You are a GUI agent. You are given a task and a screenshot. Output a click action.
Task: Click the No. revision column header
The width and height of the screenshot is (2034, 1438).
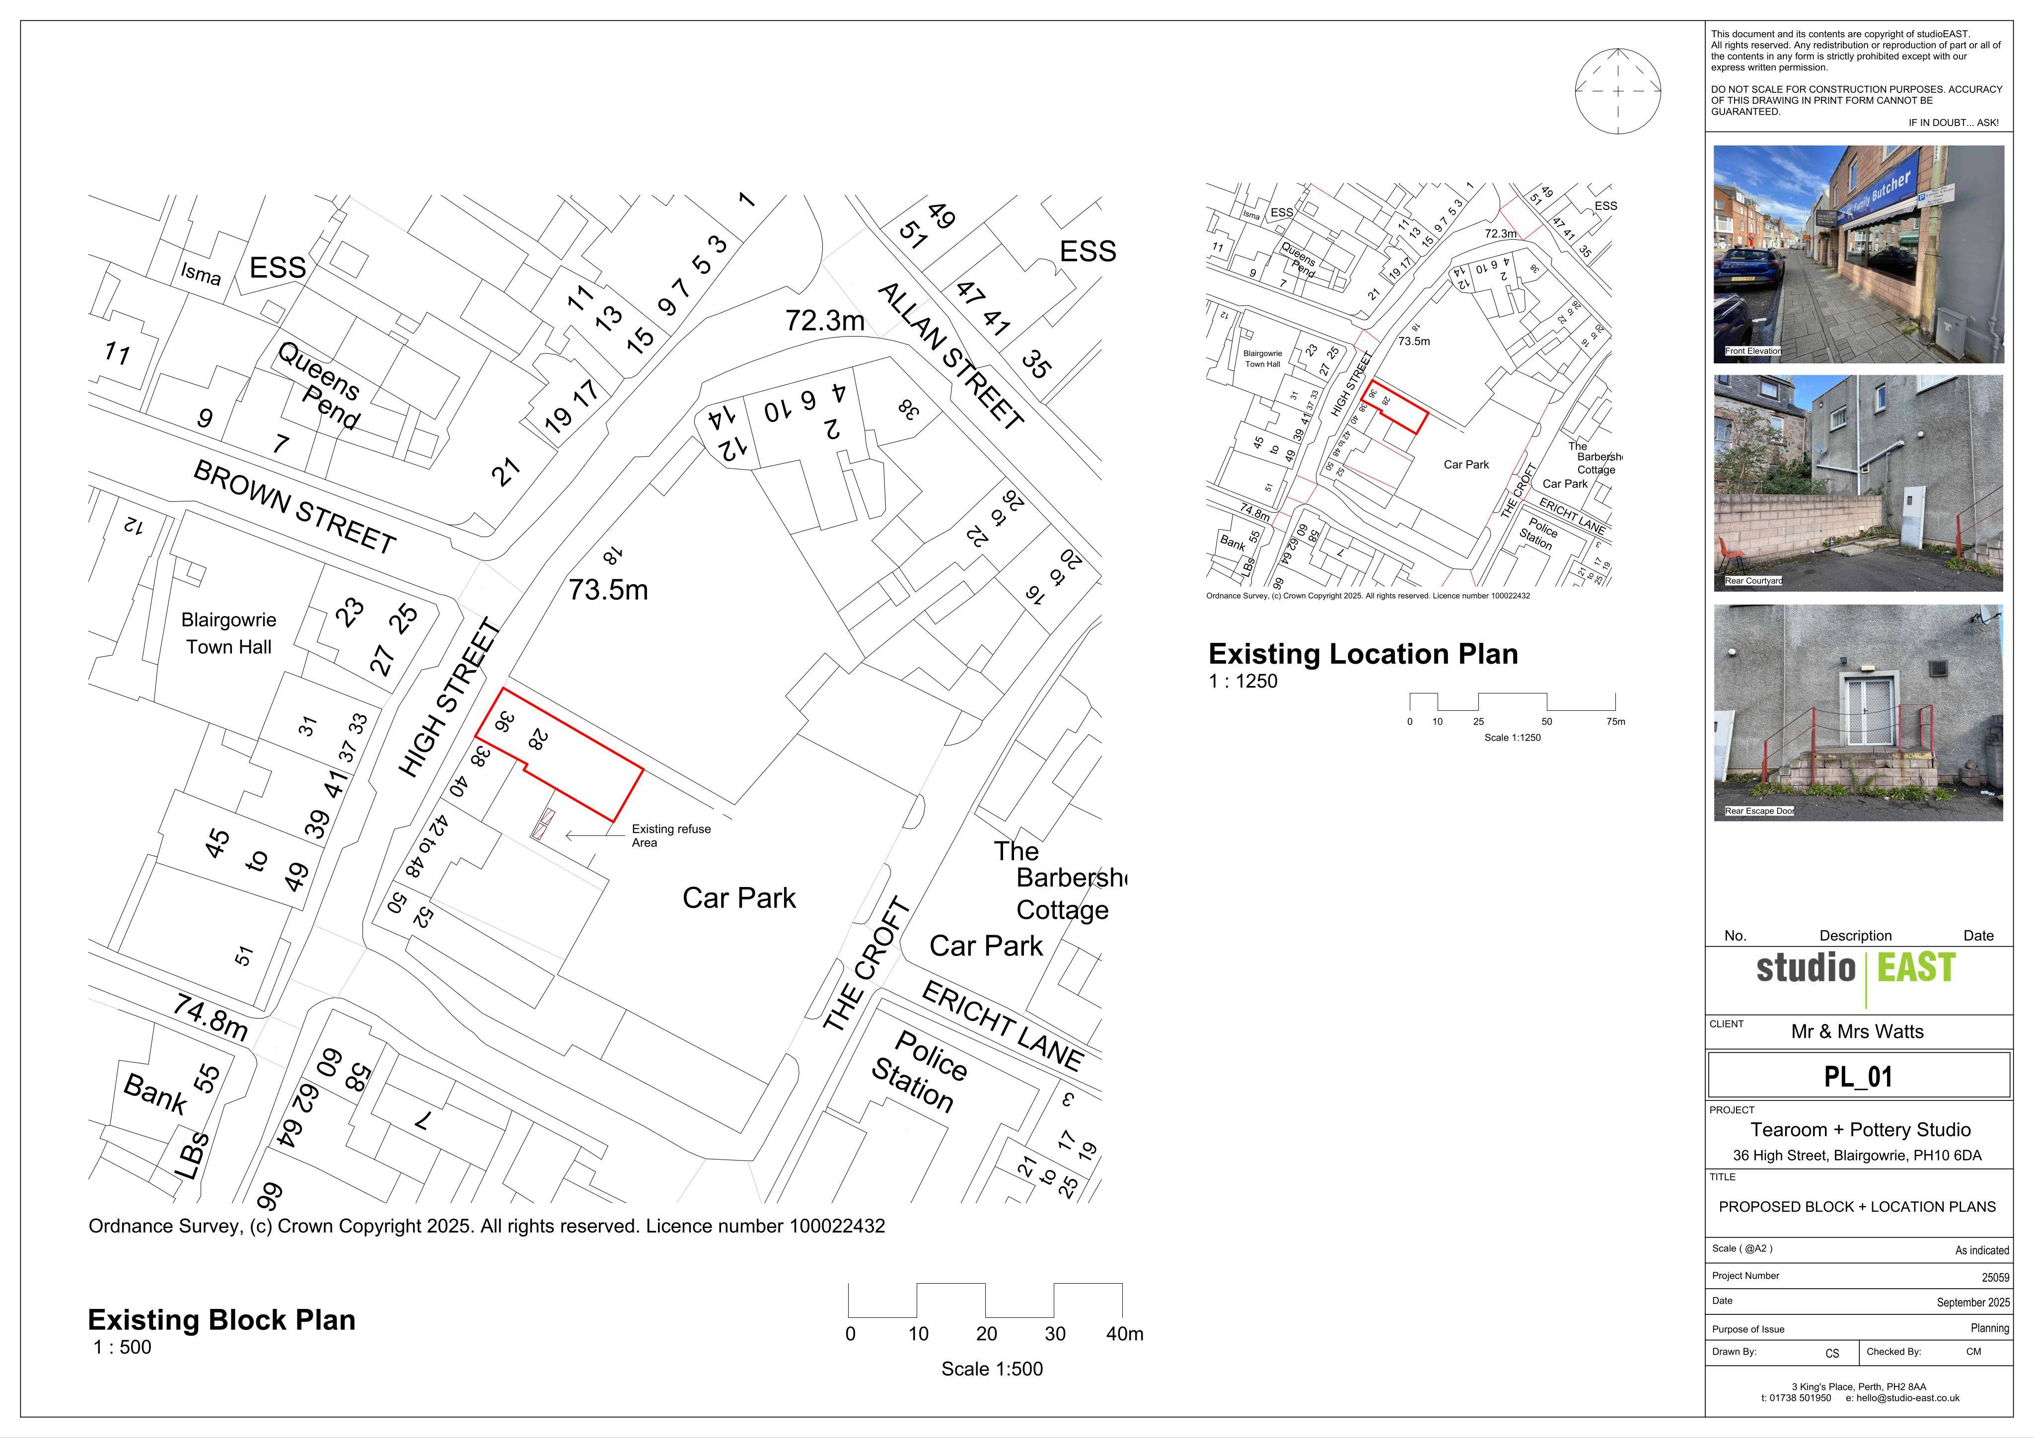tap(1736, 936)
